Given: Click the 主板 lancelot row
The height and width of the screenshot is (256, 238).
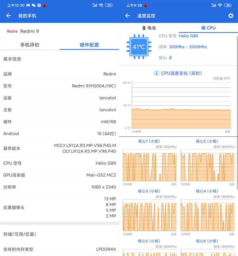Looking at the screenshot, I should click(x=60, y=110).
